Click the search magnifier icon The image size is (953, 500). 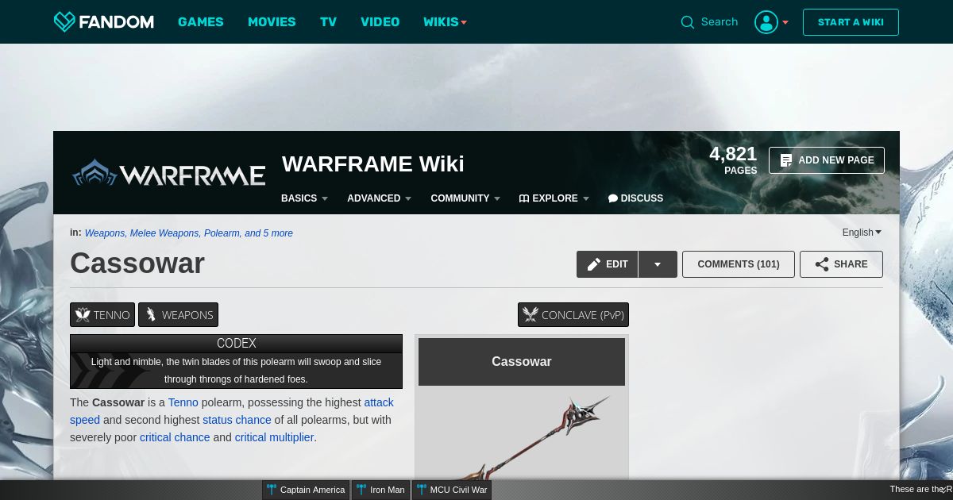pos(688,22)
